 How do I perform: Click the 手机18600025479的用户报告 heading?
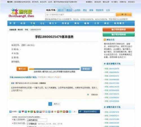[x=23, y=77]
